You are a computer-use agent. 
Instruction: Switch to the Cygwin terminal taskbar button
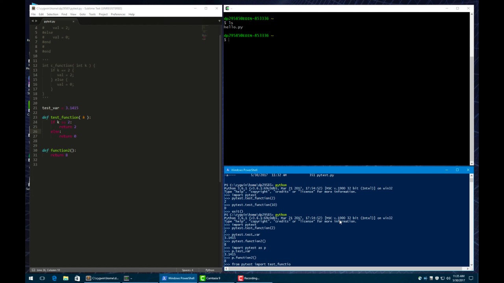point(140,278)
